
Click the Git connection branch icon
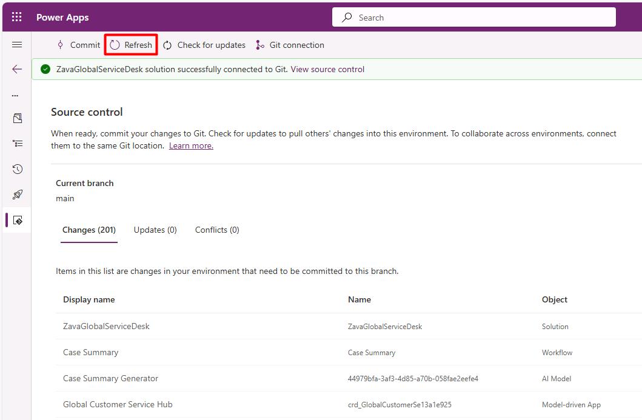click(259, 45)
